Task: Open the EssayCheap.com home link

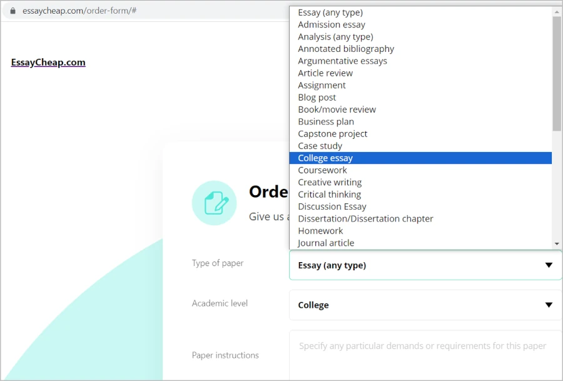Action: click(48, 63)
